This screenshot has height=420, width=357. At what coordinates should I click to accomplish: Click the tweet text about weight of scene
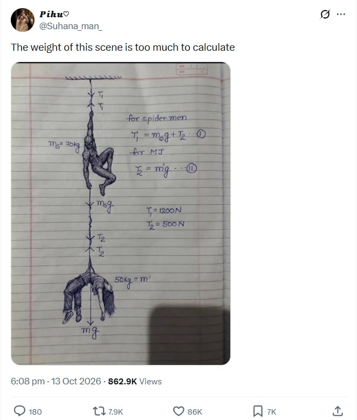[123, 48]
